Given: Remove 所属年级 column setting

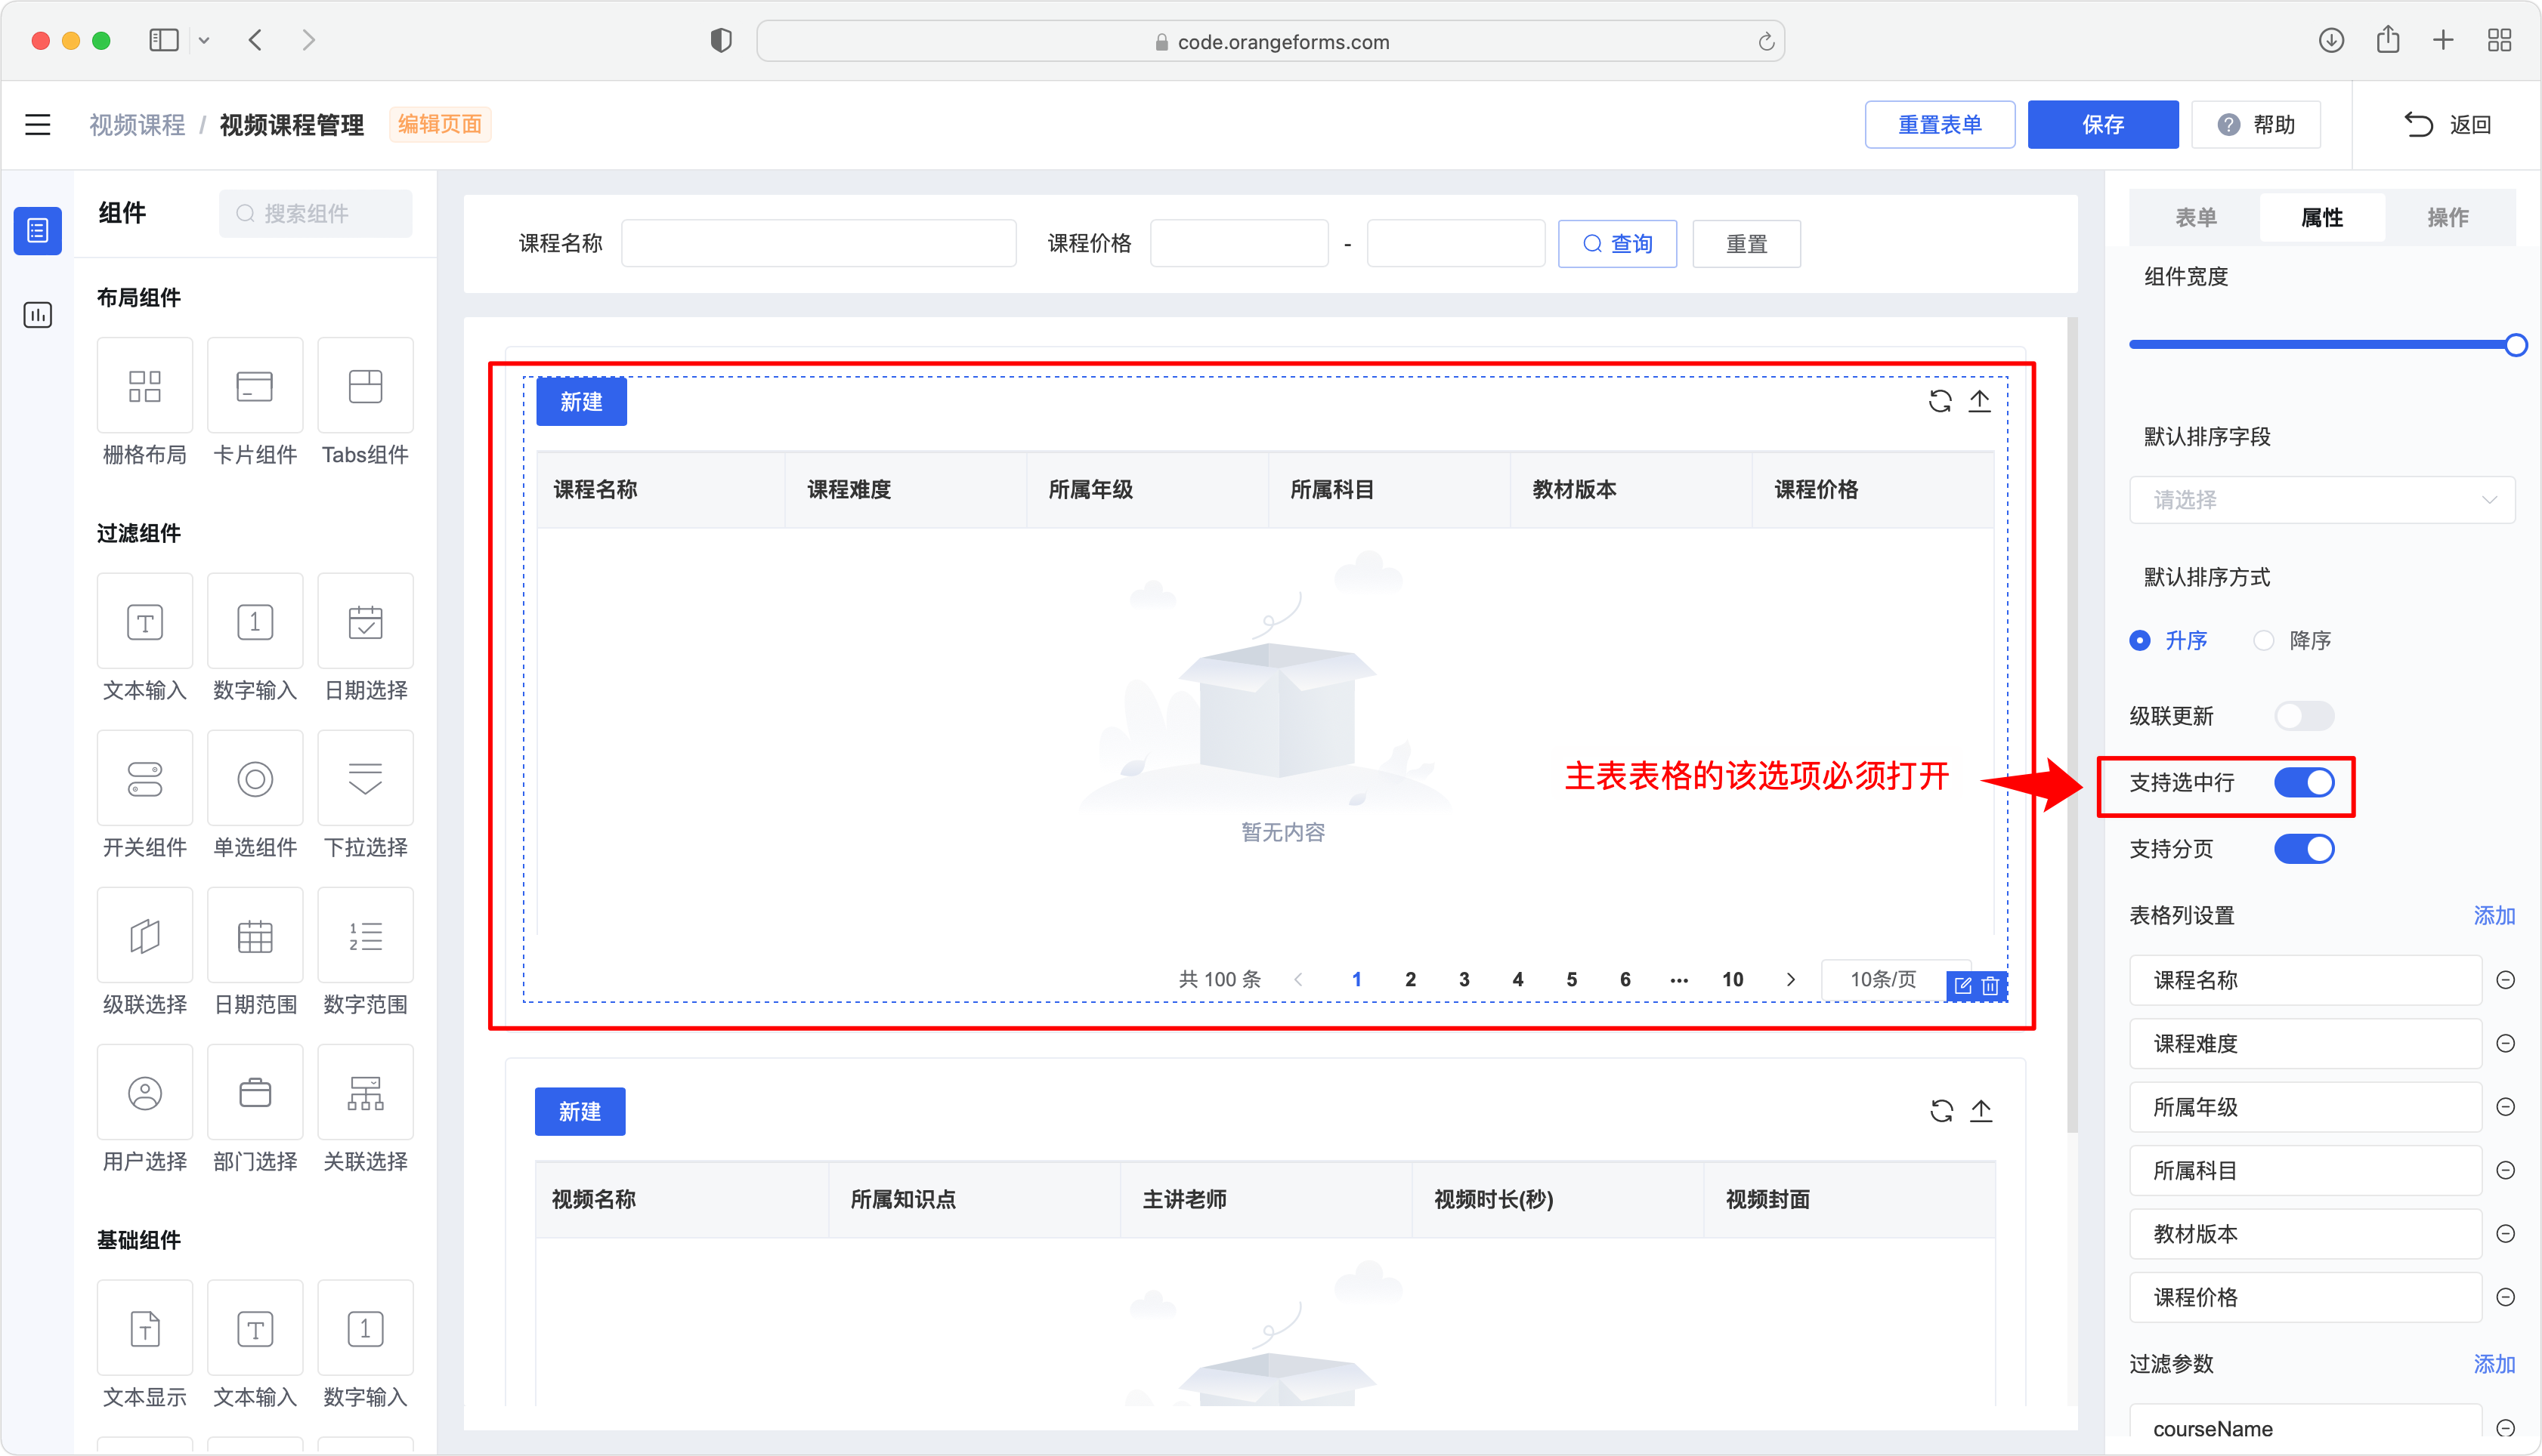Looking at the screenshot, I should [2505, 1107].
